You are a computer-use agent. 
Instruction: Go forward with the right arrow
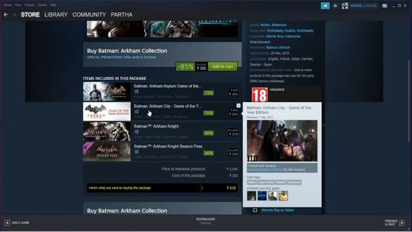point(14,15)
